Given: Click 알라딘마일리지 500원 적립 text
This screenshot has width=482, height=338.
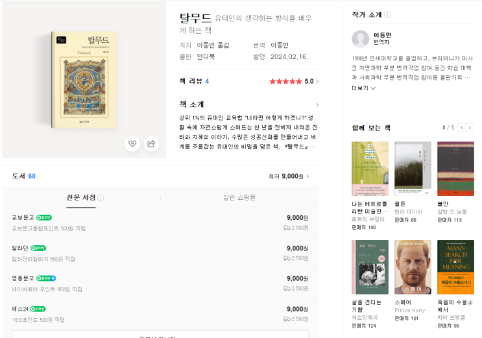Looking at the screenshot, I should [x=43, y=259].
